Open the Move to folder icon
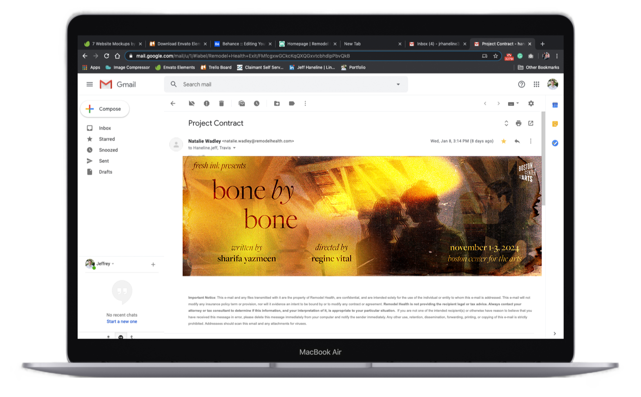The width and height of the screenshot is (641, 397). 277,103
